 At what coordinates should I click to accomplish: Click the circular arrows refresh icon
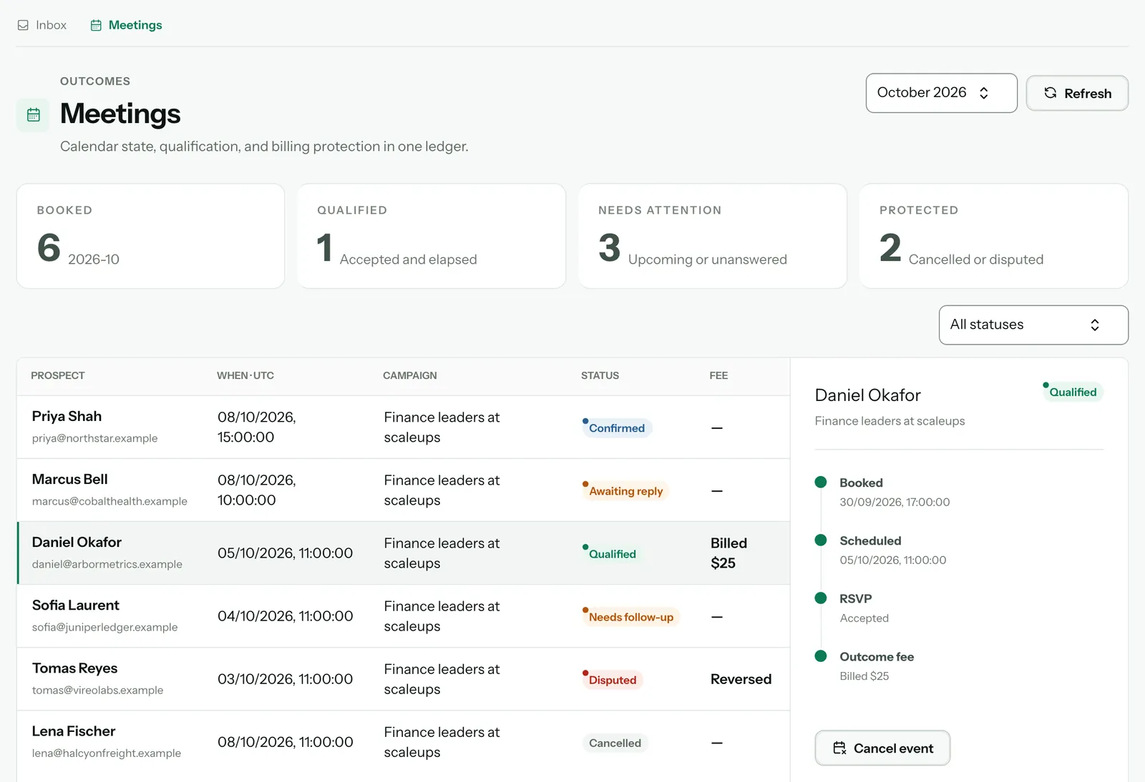[x=1051, y=93]
